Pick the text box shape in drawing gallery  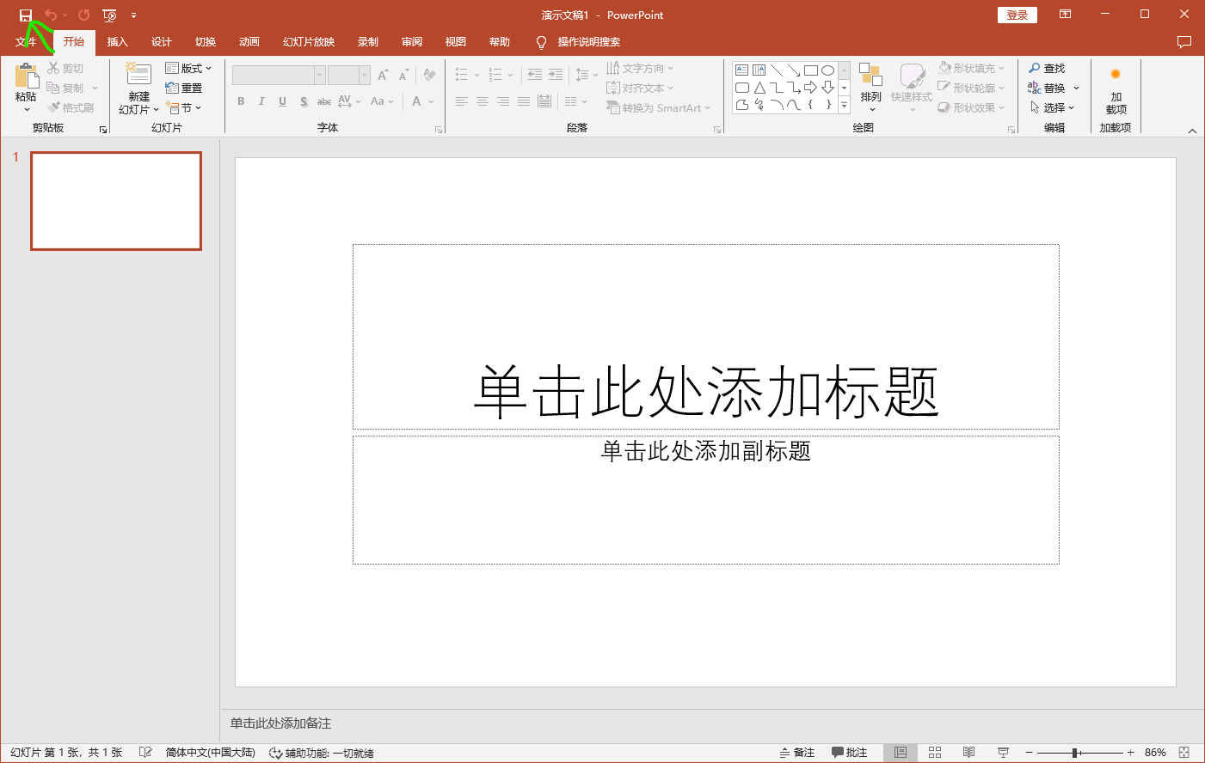click(x=741, y=70)
